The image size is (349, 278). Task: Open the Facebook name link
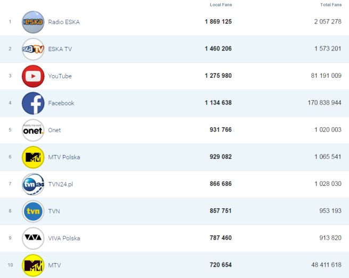[x=61, y=103]
